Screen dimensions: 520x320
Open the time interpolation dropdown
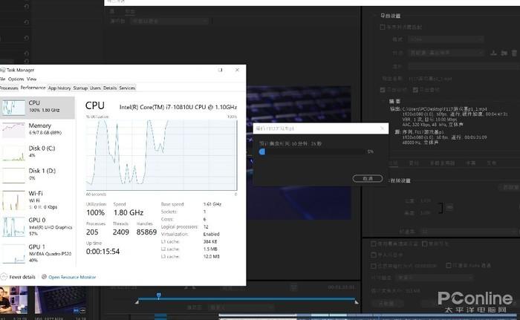tap(435, 277)
